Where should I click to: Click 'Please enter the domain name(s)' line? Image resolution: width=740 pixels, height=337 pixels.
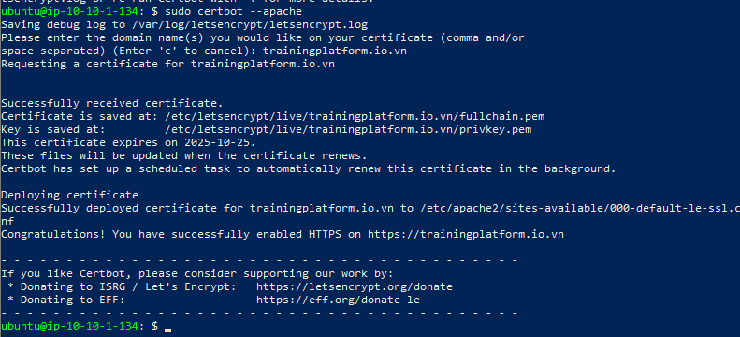tap(263, 37)
